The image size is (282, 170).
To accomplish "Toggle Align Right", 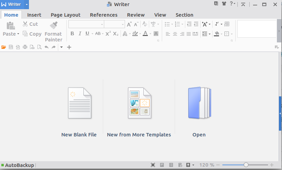I will (x=182, y=34).
